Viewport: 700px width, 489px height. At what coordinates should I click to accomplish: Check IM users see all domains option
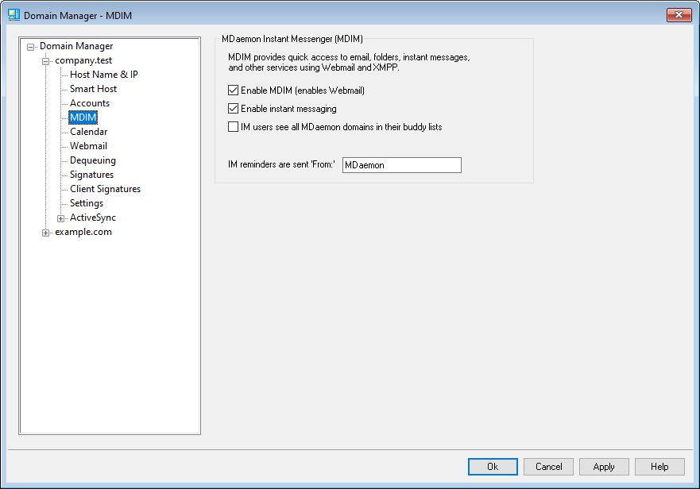[x=234, y=127]
